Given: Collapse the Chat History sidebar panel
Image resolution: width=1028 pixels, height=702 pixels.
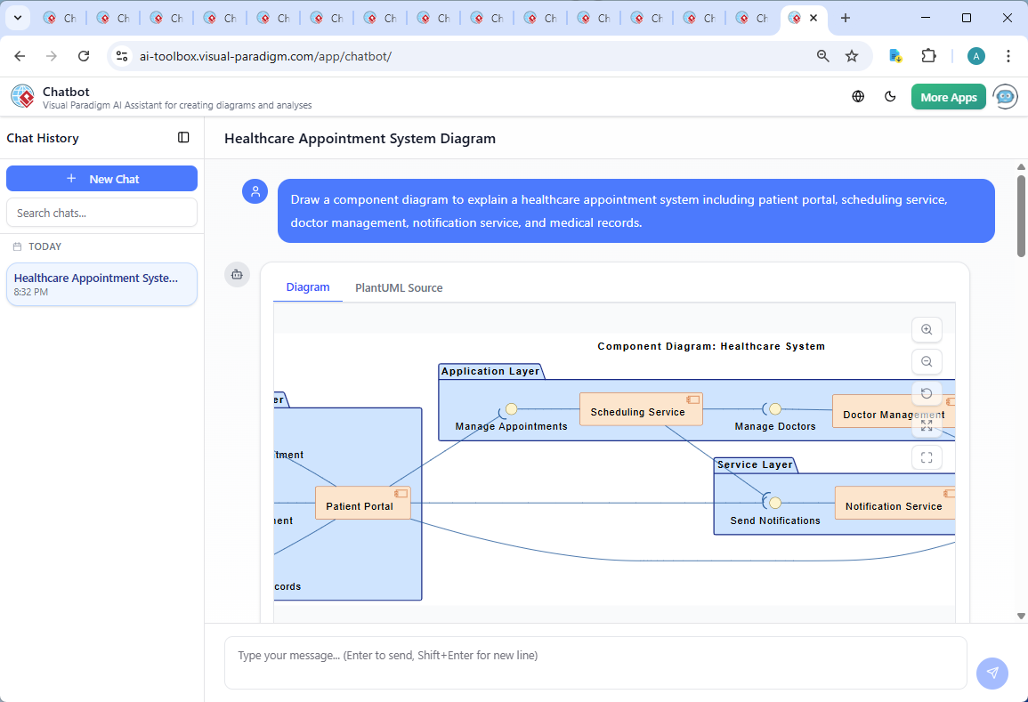Looking at the screenshot, I should point(183,138).
